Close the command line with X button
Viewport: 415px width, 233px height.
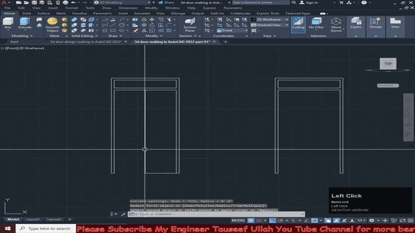click(115, 214)
